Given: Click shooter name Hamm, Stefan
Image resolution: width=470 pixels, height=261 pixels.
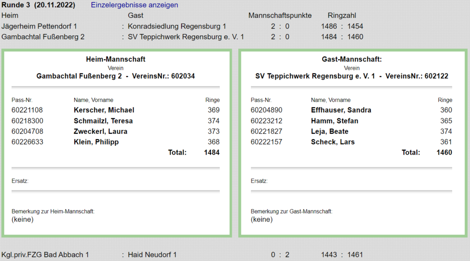Looking at the screenshot, I should point(335,121).
